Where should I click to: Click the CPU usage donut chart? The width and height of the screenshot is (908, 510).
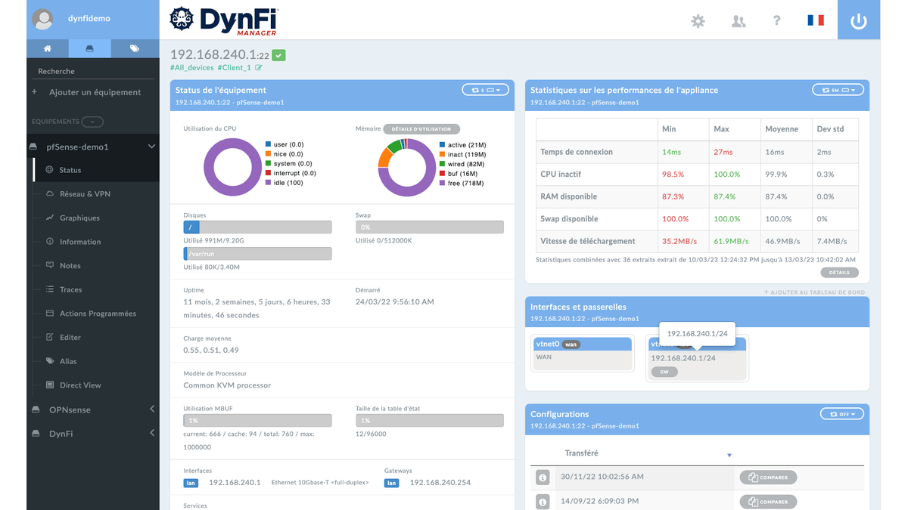(x=232, y=168)
